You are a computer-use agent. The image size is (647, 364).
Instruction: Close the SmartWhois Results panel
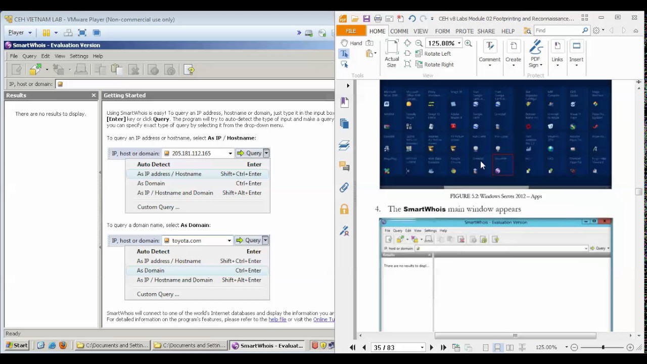(94, 95)
